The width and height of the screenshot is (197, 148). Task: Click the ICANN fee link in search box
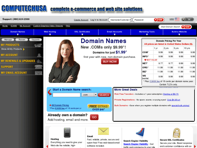60,108
